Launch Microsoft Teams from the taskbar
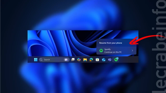This screenshot has height=93, width=166. coord(110,60)
